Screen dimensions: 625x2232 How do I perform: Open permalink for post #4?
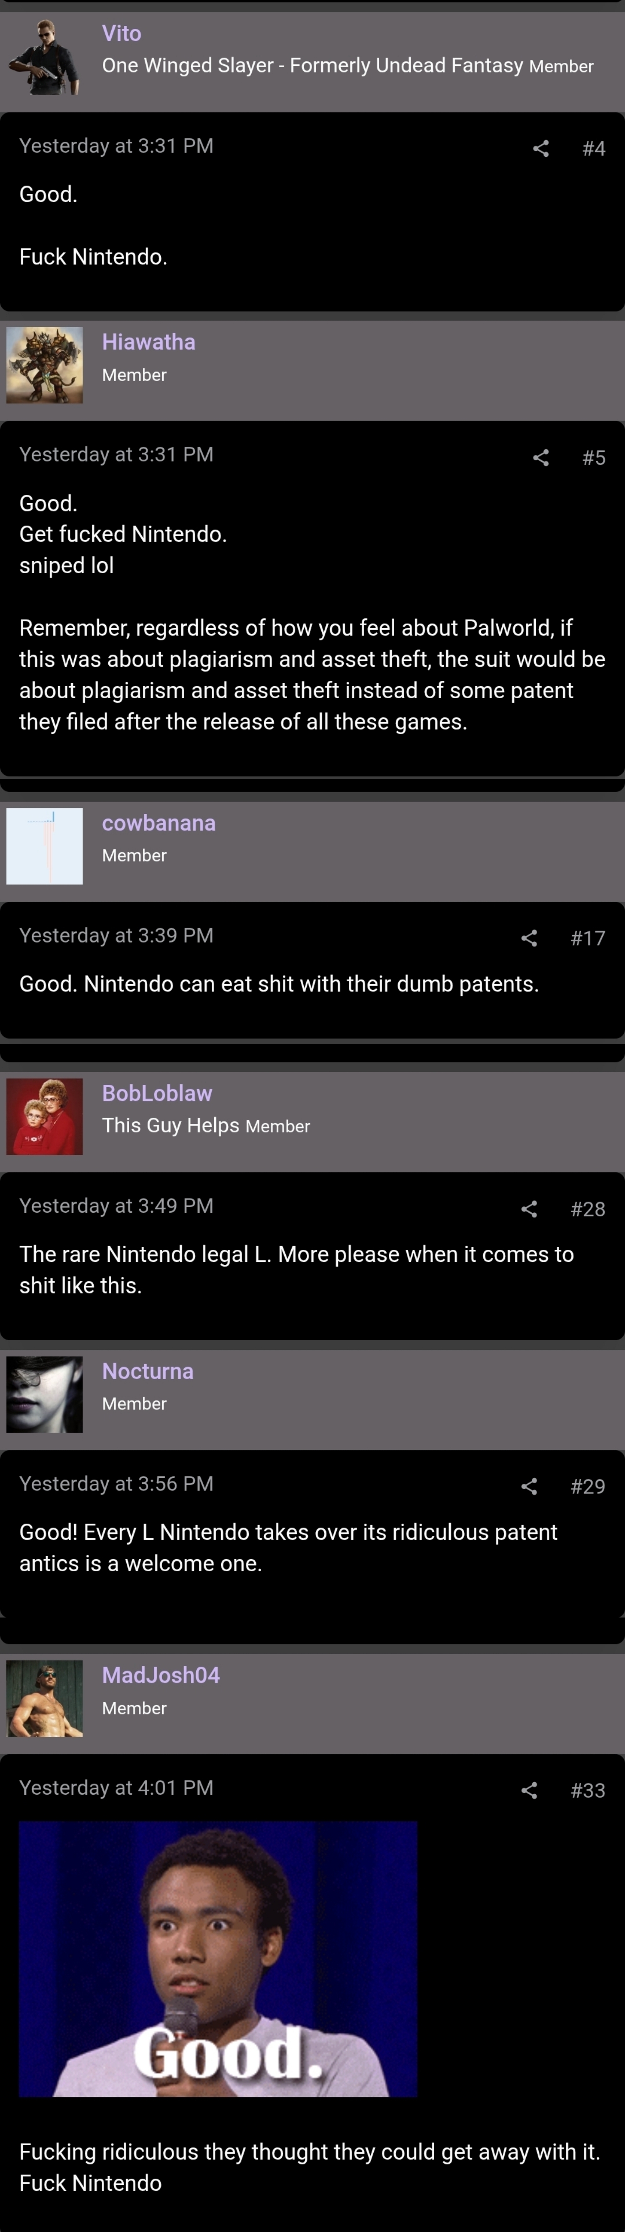pos(594,149)
